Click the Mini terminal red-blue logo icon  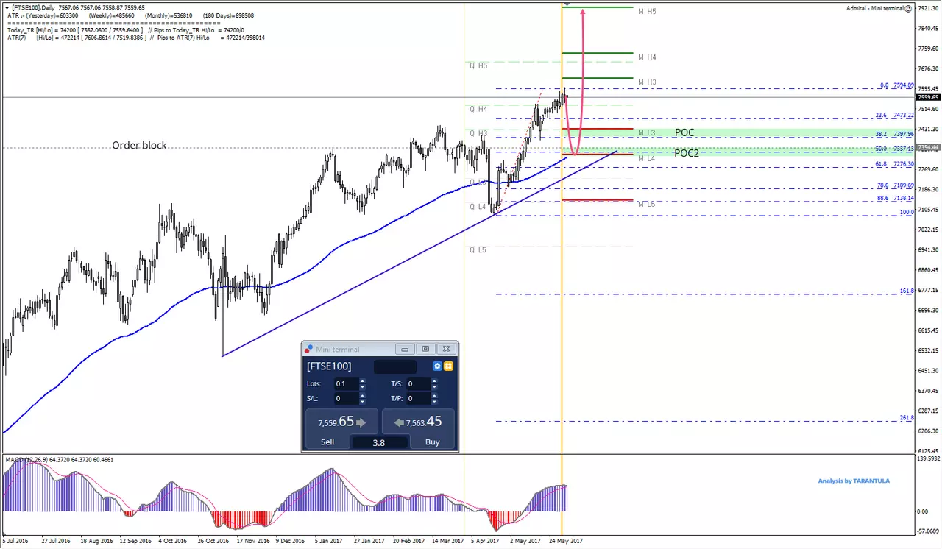[309, 349]
